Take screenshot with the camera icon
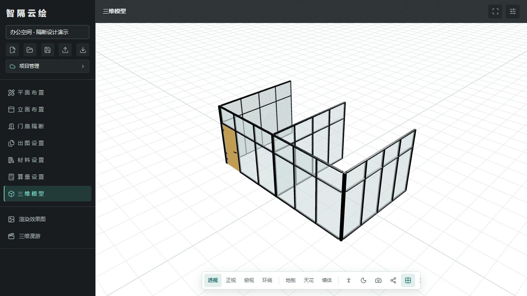The image size is (527, 296). (378, 280)
